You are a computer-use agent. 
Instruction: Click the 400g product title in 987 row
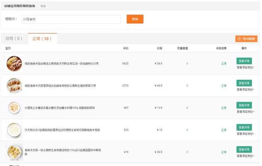coord(60,108)
